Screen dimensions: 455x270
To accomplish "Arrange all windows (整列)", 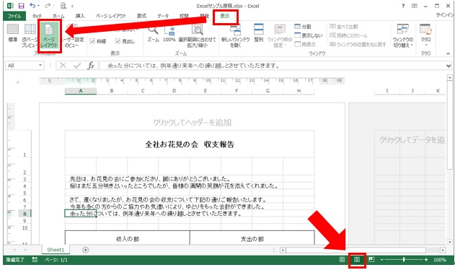I will (259, 33).
